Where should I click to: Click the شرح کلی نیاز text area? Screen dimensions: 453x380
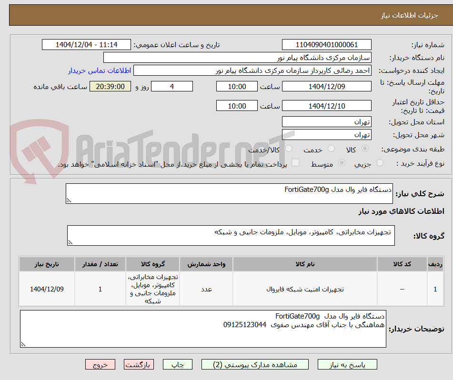pos(229,193)
